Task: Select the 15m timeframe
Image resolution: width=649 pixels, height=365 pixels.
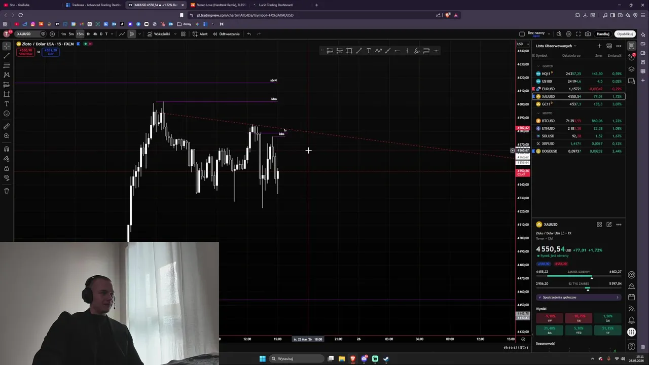Action: click(80, 34)
